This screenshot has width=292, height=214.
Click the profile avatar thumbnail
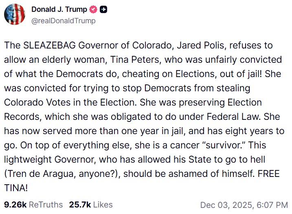coord(15,14)
